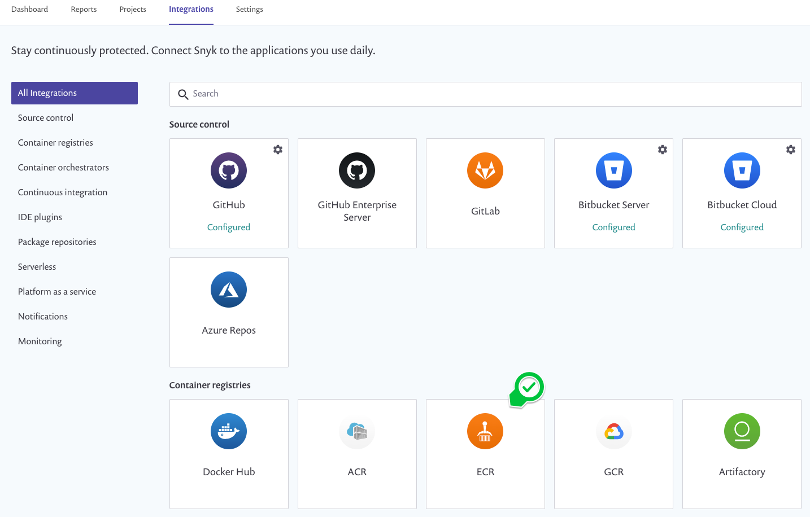Open the Artifactory card label
The height and width of the screenshot is (517, 810).
(x=742, y=472)
